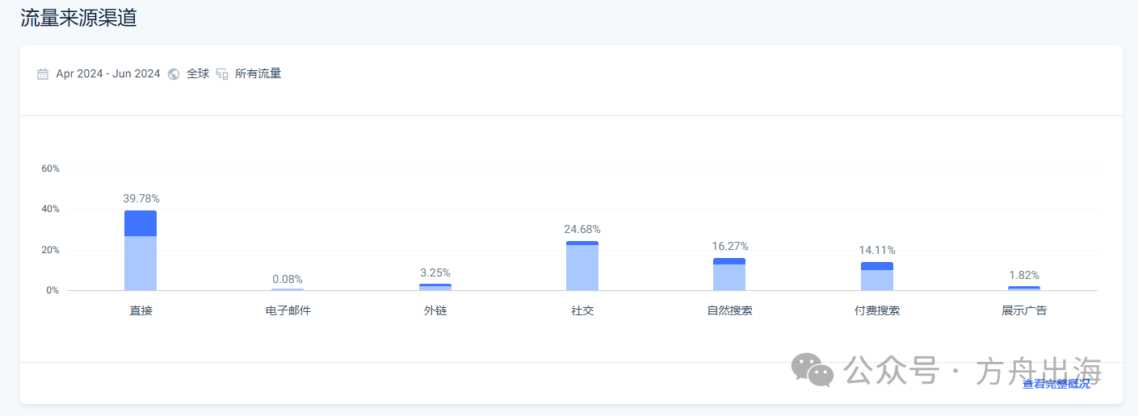Open the 查看完整概况 link

point(1056,384)
